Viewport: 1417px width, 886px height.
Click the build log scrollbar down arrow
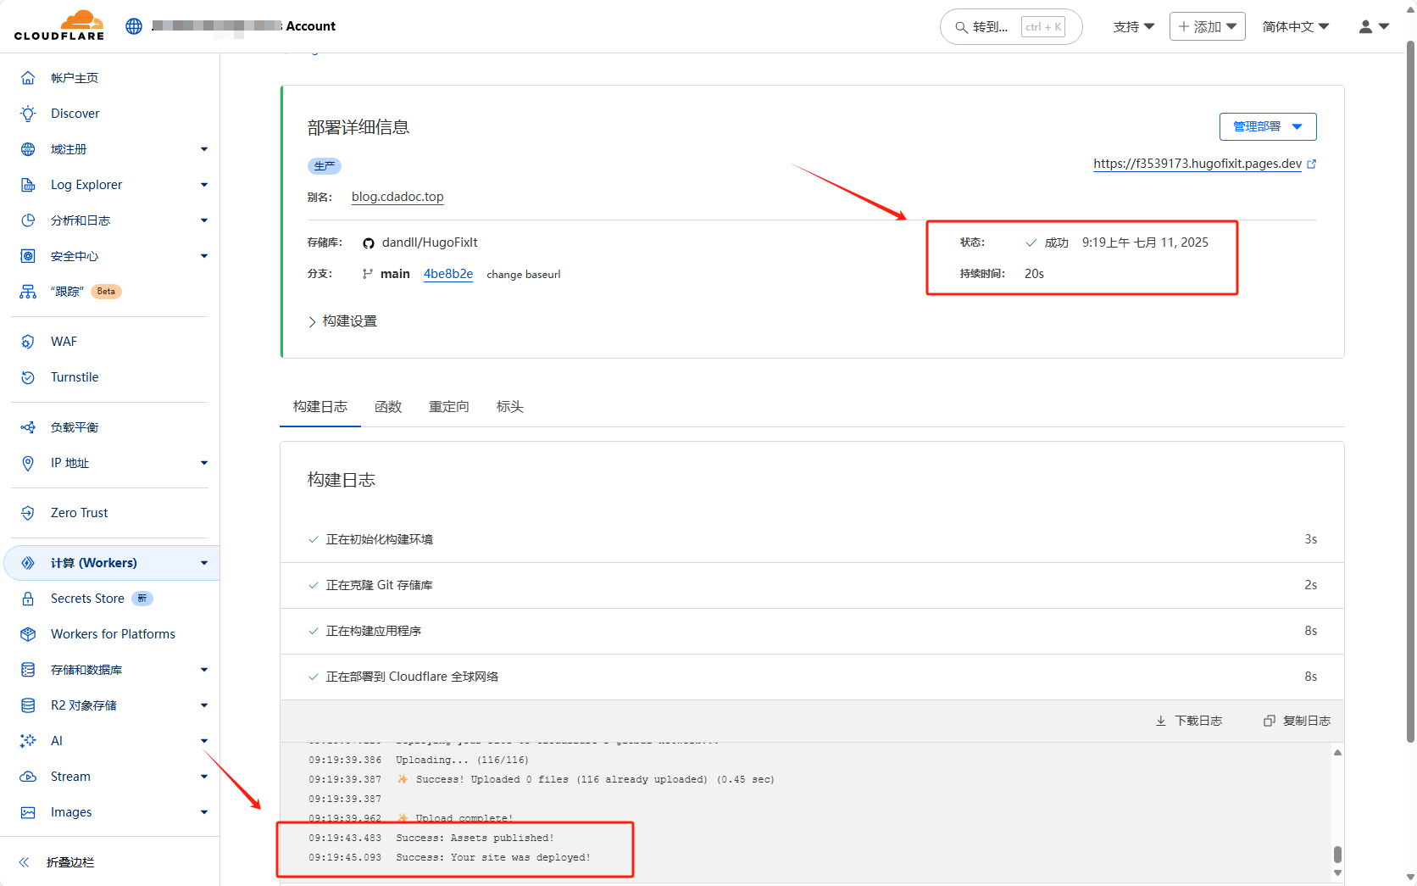tap(1337, 873)
